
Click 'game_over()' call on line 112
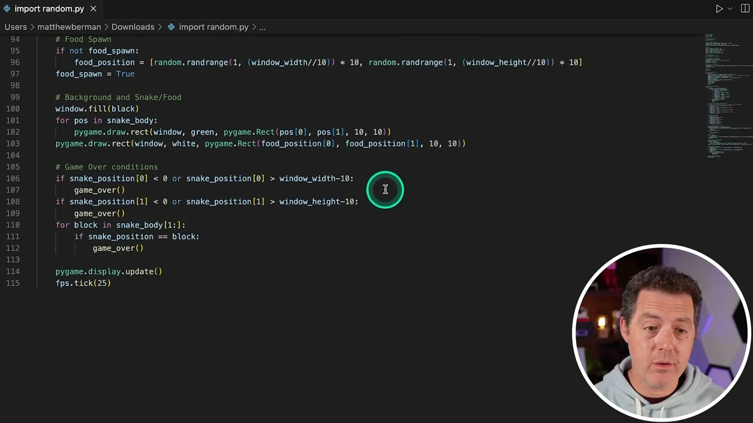click(x=118, y=248)
